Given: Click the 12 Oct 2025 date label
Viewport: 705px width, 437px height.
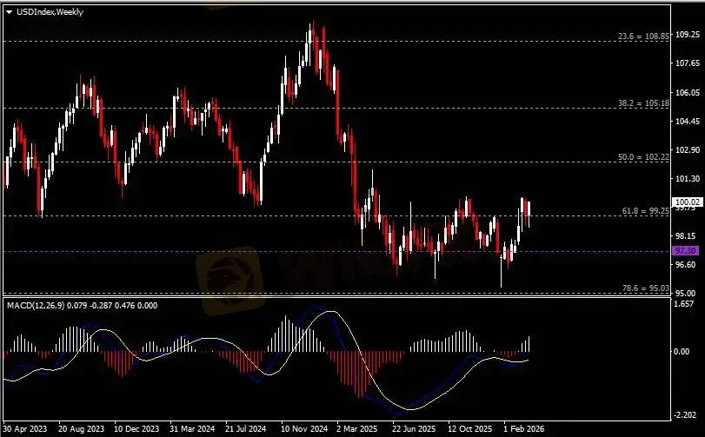Looking at the screenshot, I should coord(469,429).
